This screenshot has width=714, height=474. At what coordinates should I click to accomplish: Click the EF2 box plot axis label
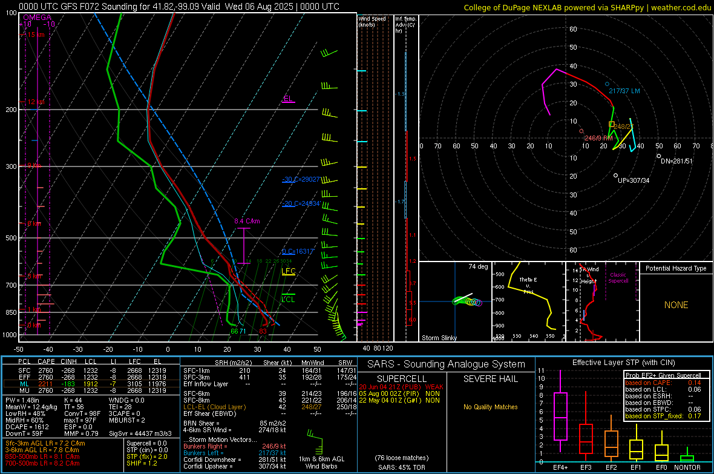[x=611, y=467]
